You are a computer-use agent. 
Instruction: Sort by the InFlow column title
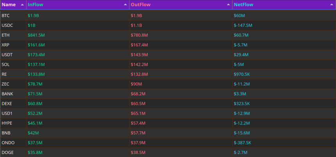[x=35, y=5]
